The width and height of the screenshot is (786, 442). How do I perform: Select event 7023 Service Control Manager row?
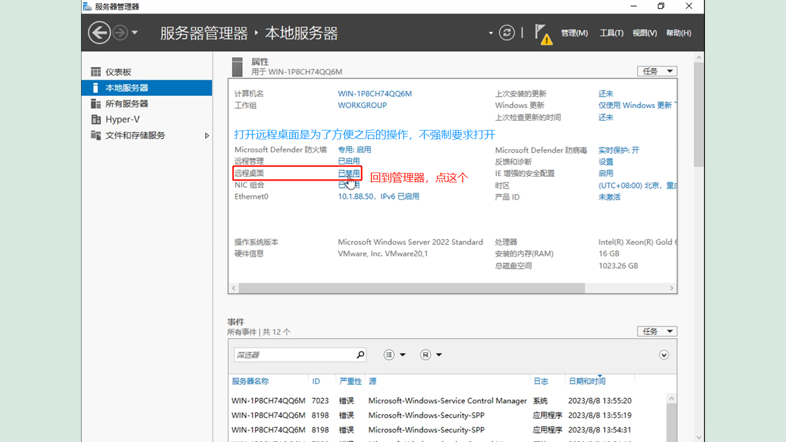447,401
